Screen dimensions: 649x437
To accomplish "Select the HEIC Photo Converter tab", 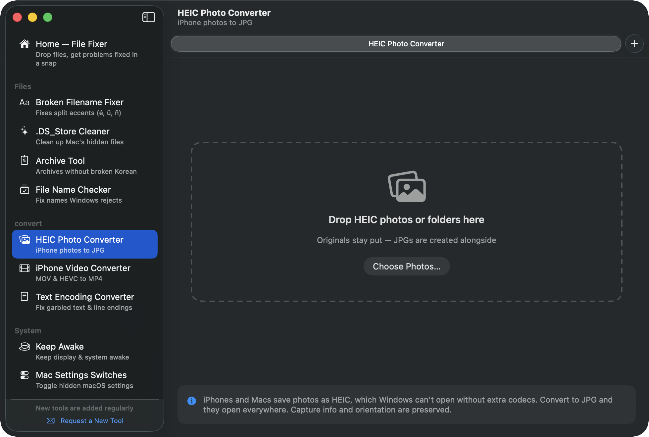I will coord(396,44).
